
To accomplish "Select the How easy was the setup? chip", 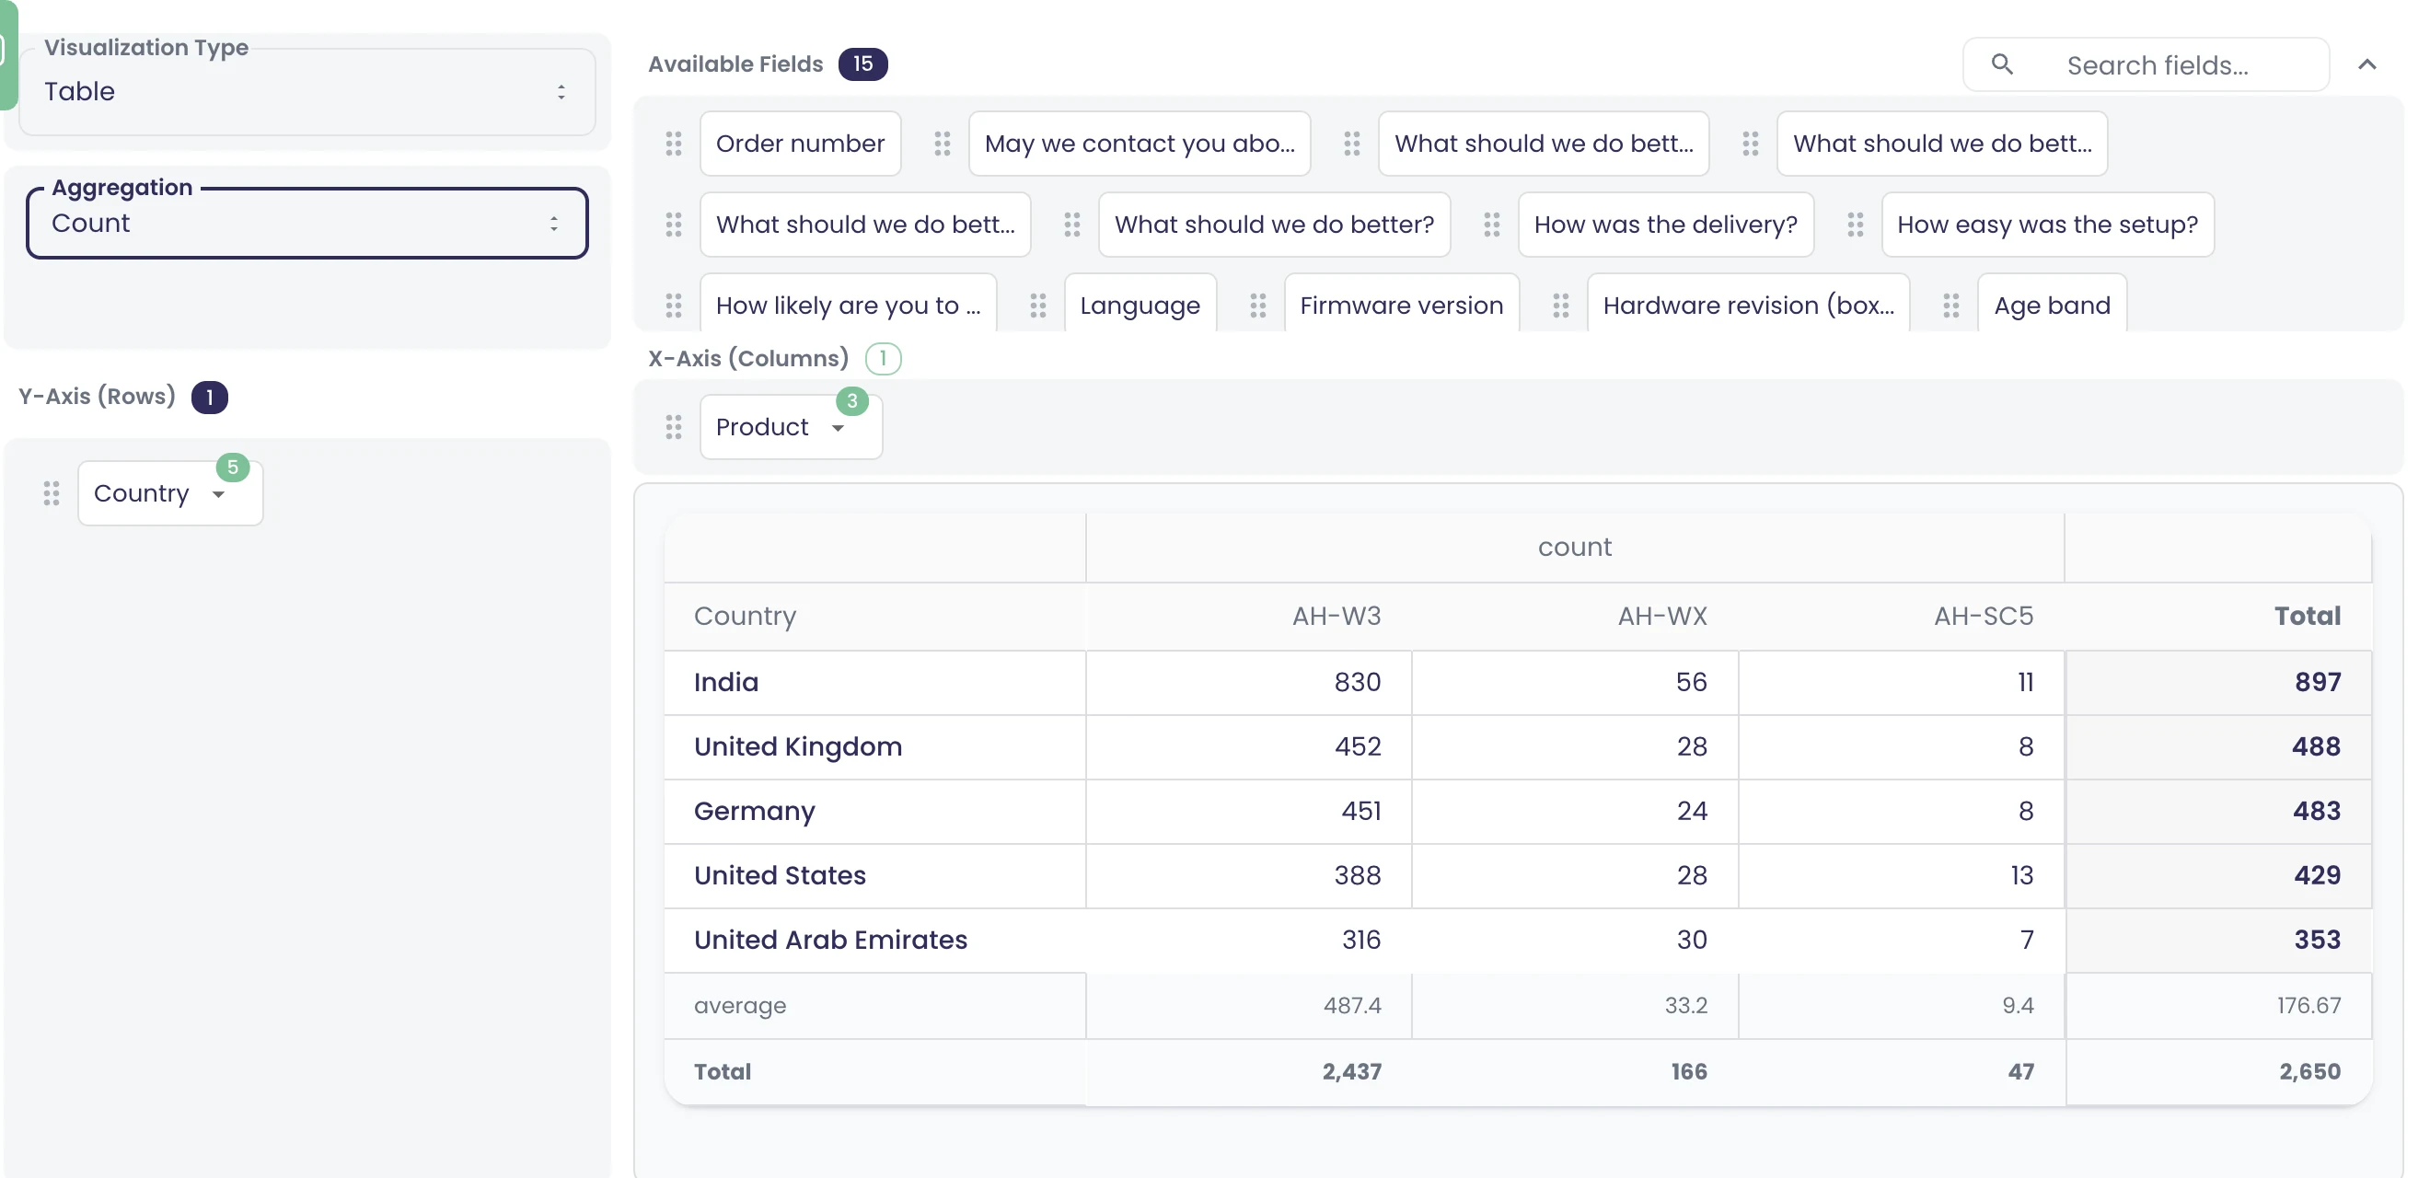I will (x=2048, y=225).
